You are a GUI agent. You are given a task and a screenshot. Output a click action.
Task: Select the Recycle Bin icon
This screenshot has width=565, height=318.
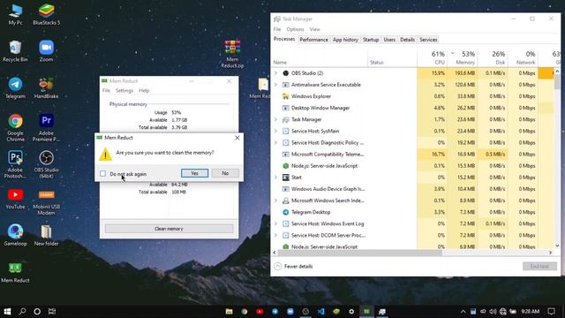pyautogui.click(x=15, y=51)
